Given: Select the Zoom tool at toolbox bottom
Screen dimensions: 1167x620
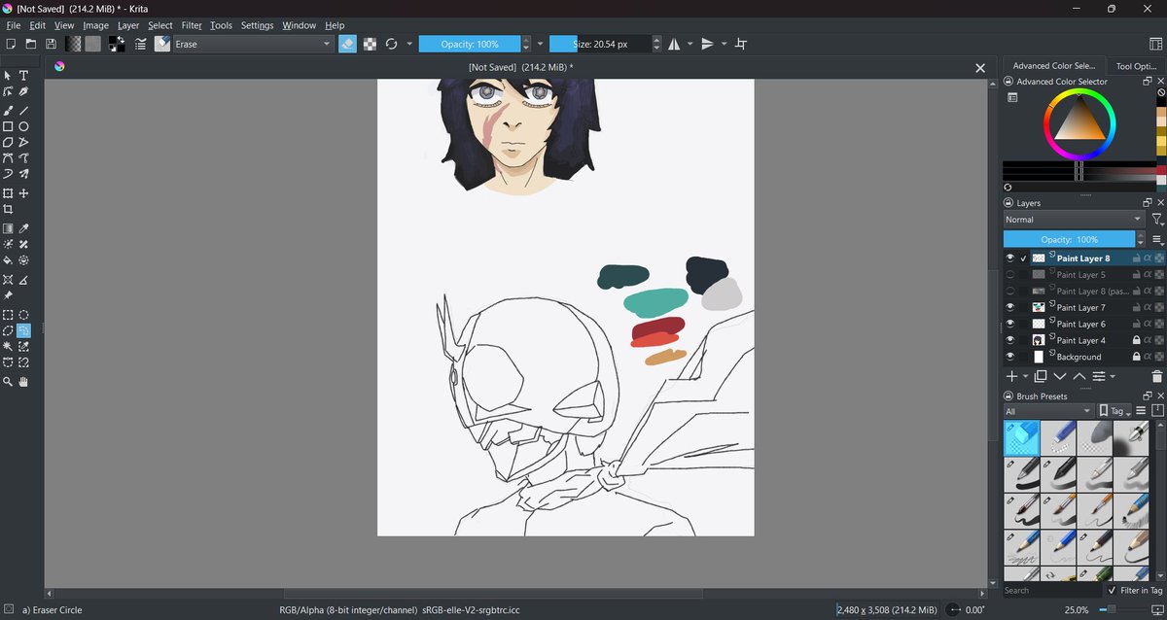Looking at the screenshot, I should click(x=8, y=381).
